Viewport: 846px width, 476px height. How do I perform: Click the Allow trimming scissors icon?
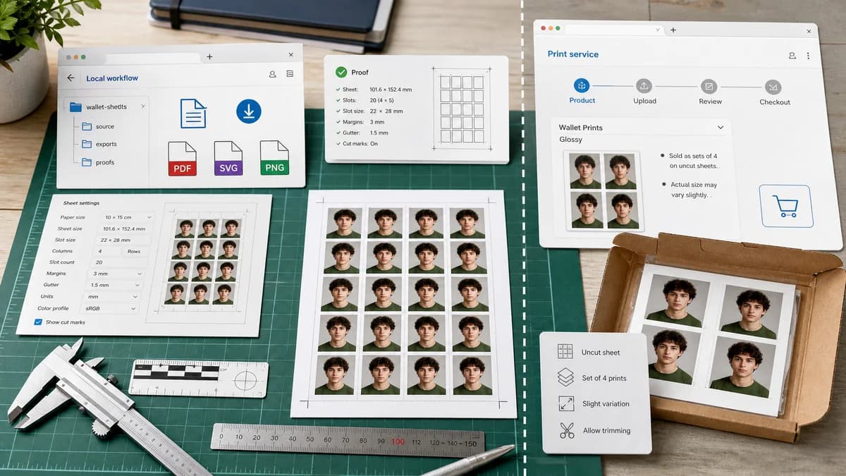(x=567, y=430)
